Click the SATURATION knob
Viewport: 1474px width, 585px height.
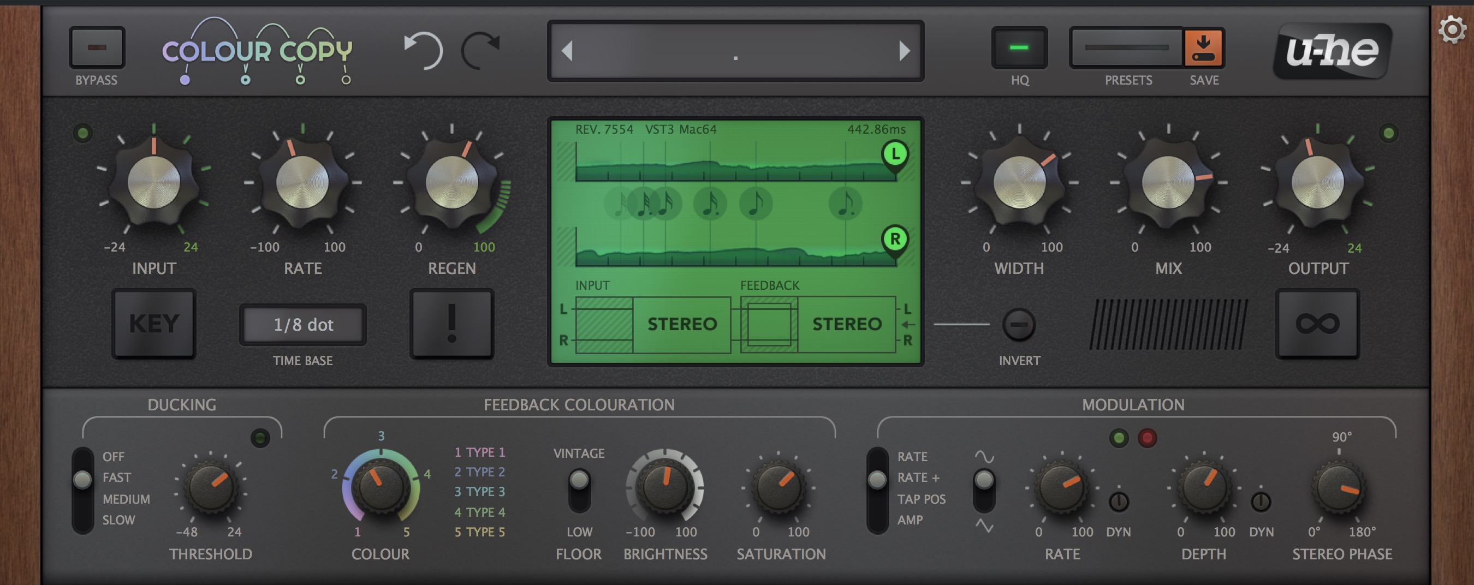[778, 487]
